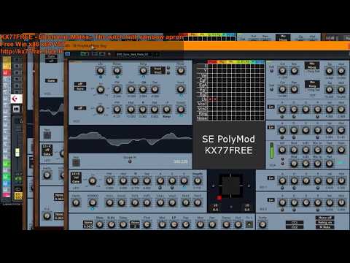
Task: Toggle Lin button of the EG 2 section
Action: pos(271,200)
